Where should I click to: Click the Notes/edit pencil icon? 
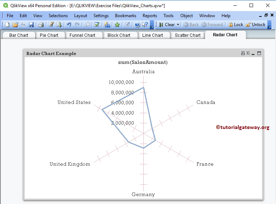(x=127, y=25)
